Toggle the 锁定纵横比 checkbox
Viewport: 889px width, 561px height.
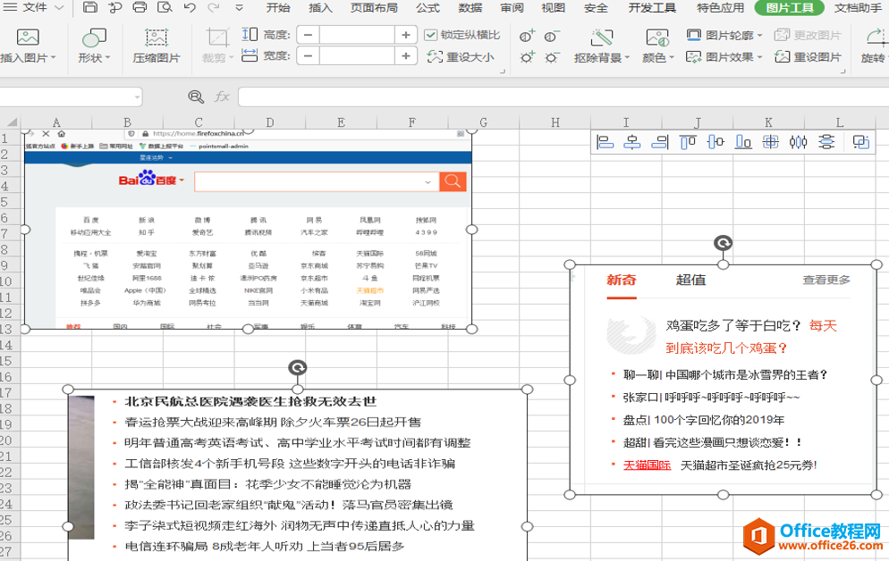pos(430,35)
